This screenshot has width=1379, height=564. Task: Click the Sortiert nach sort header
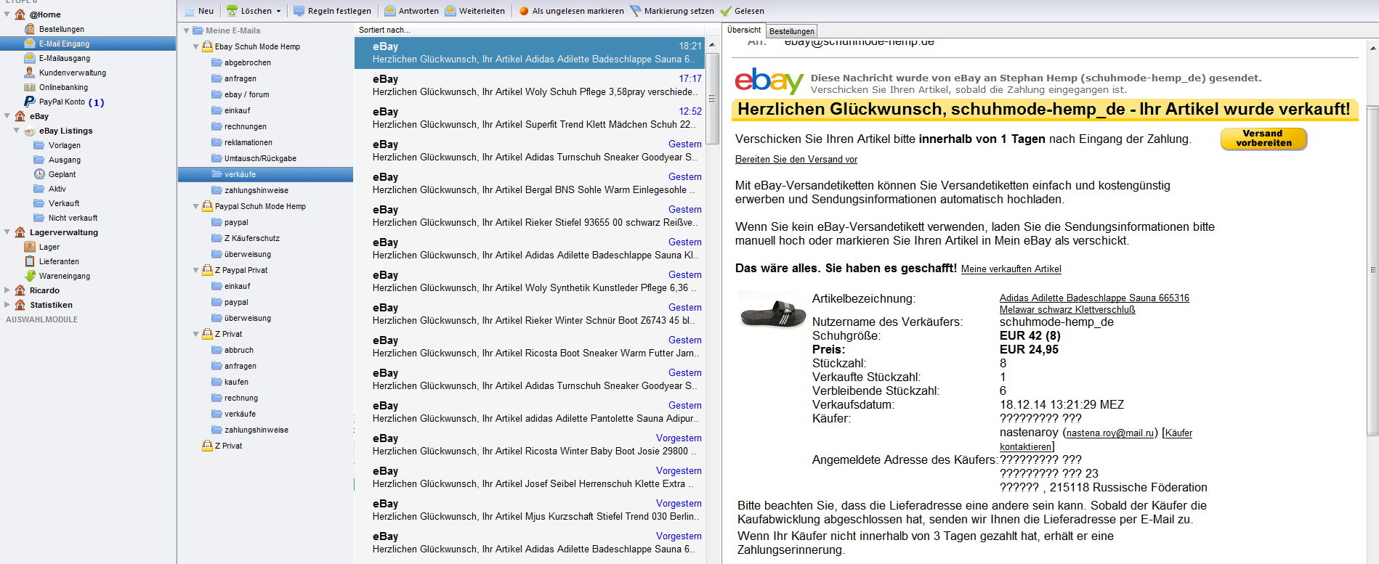click(x=384, y=30)
